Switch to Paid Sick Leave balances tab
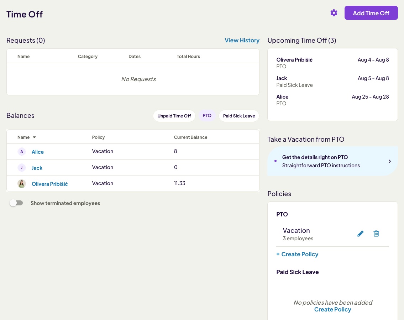 (x=239, y=116)
